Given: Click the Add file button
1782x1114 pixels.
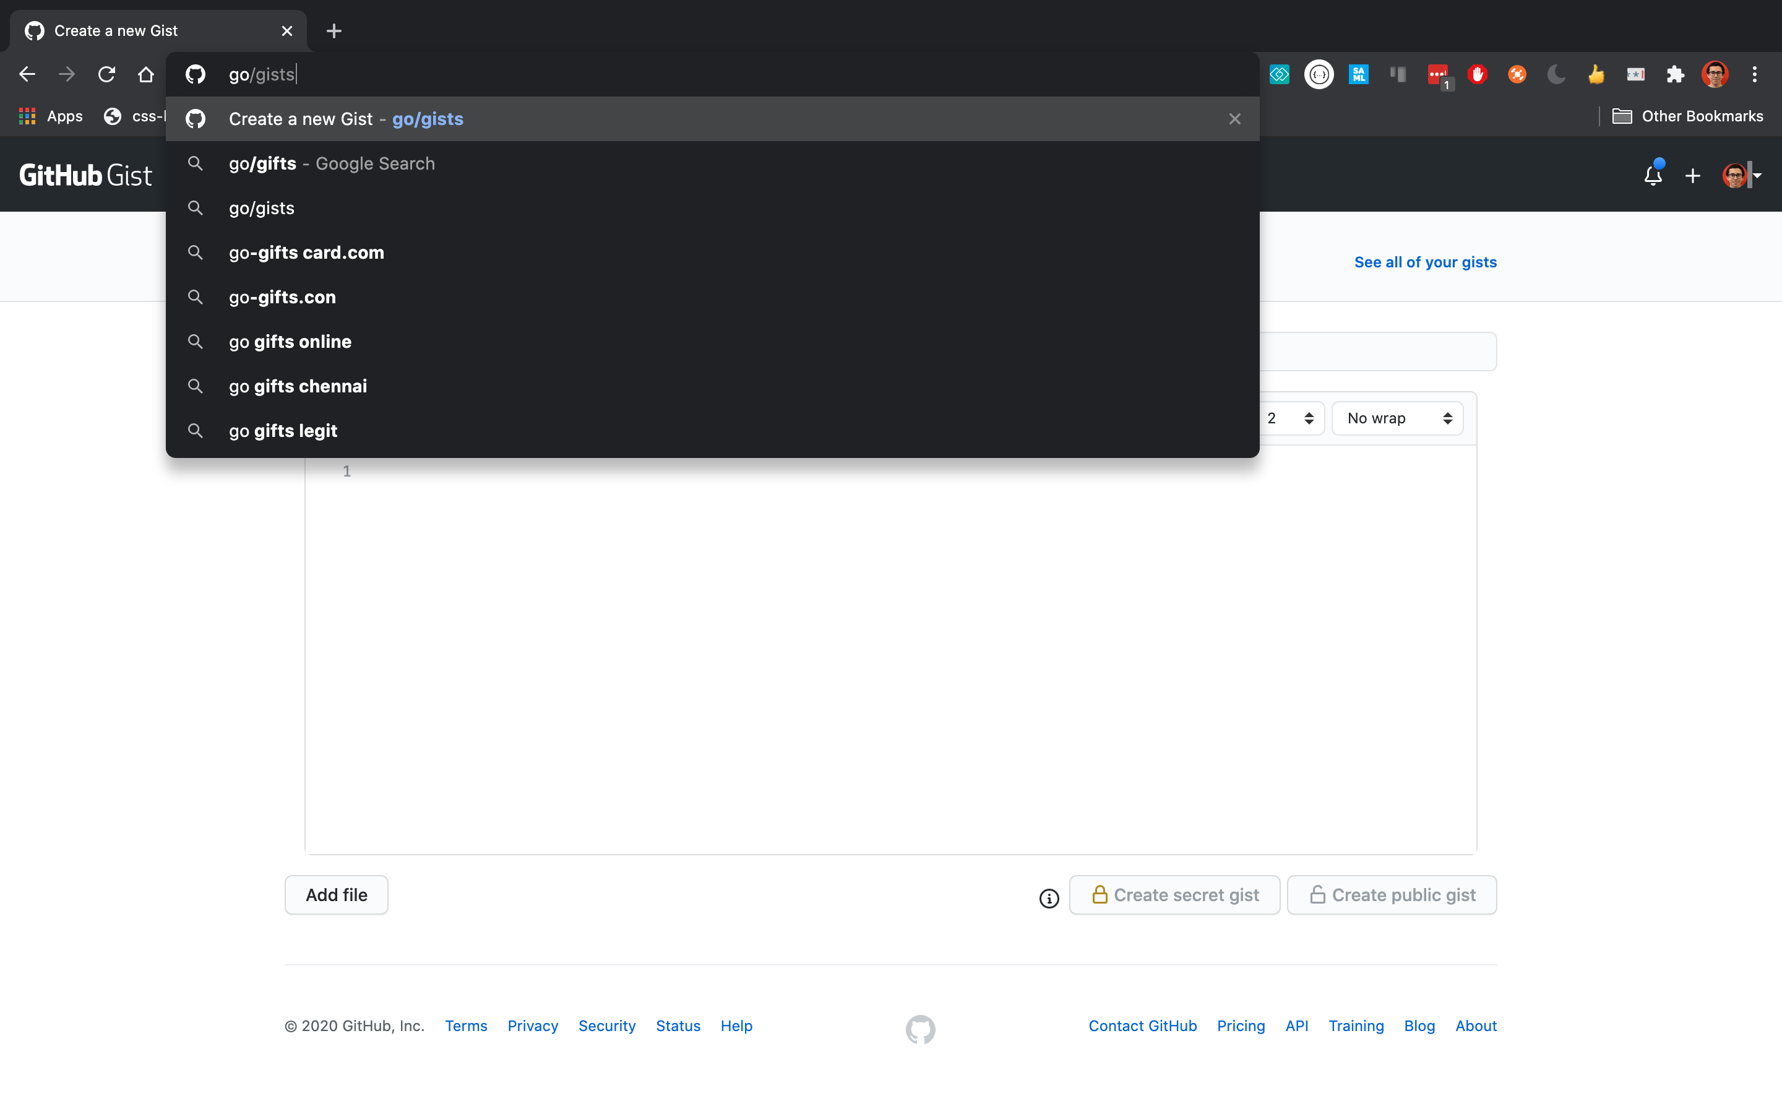Looking at the screenshot, I should (337, 894).
